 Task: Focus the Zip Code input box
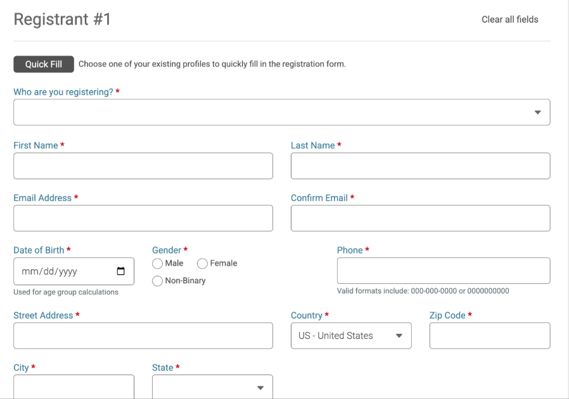click(x=490, y=336)
